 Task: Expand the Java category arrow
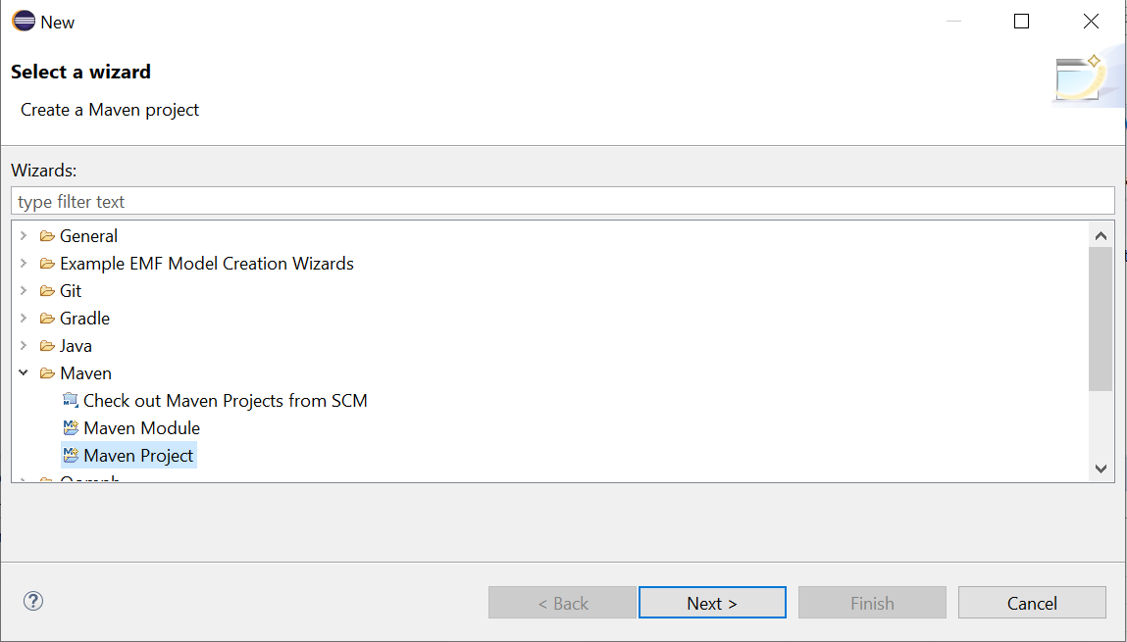click(23, 345)
